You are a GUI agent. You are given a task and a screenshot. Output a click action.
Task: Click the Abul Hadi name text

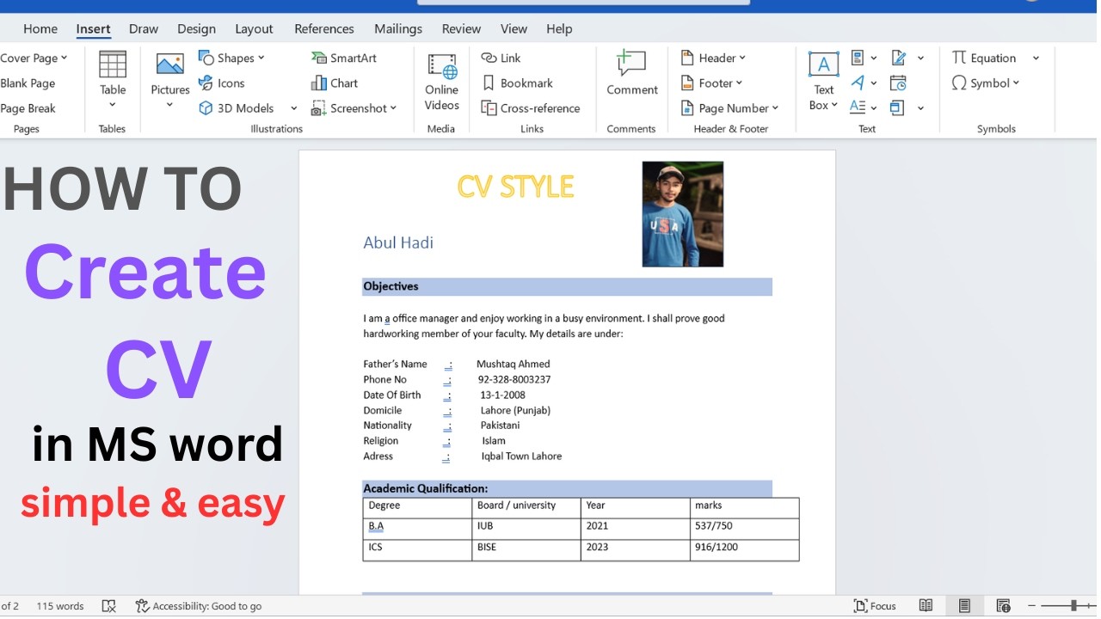click(x=398, y=242)
